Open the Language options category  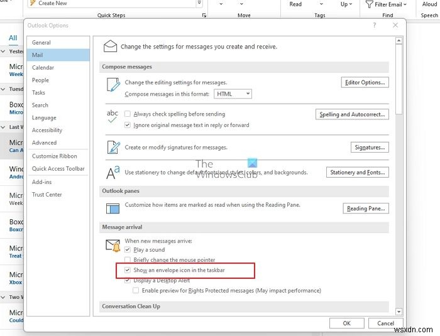pos(58,118)
